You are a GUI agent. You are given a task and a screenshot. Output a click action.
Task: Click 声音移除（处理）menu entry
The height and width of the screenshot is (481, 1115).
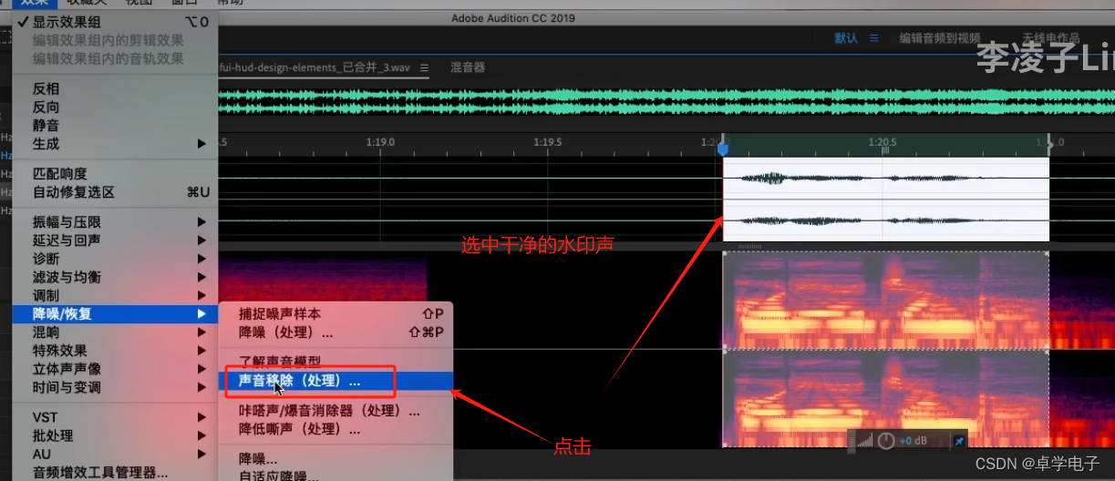pos(336,381)
